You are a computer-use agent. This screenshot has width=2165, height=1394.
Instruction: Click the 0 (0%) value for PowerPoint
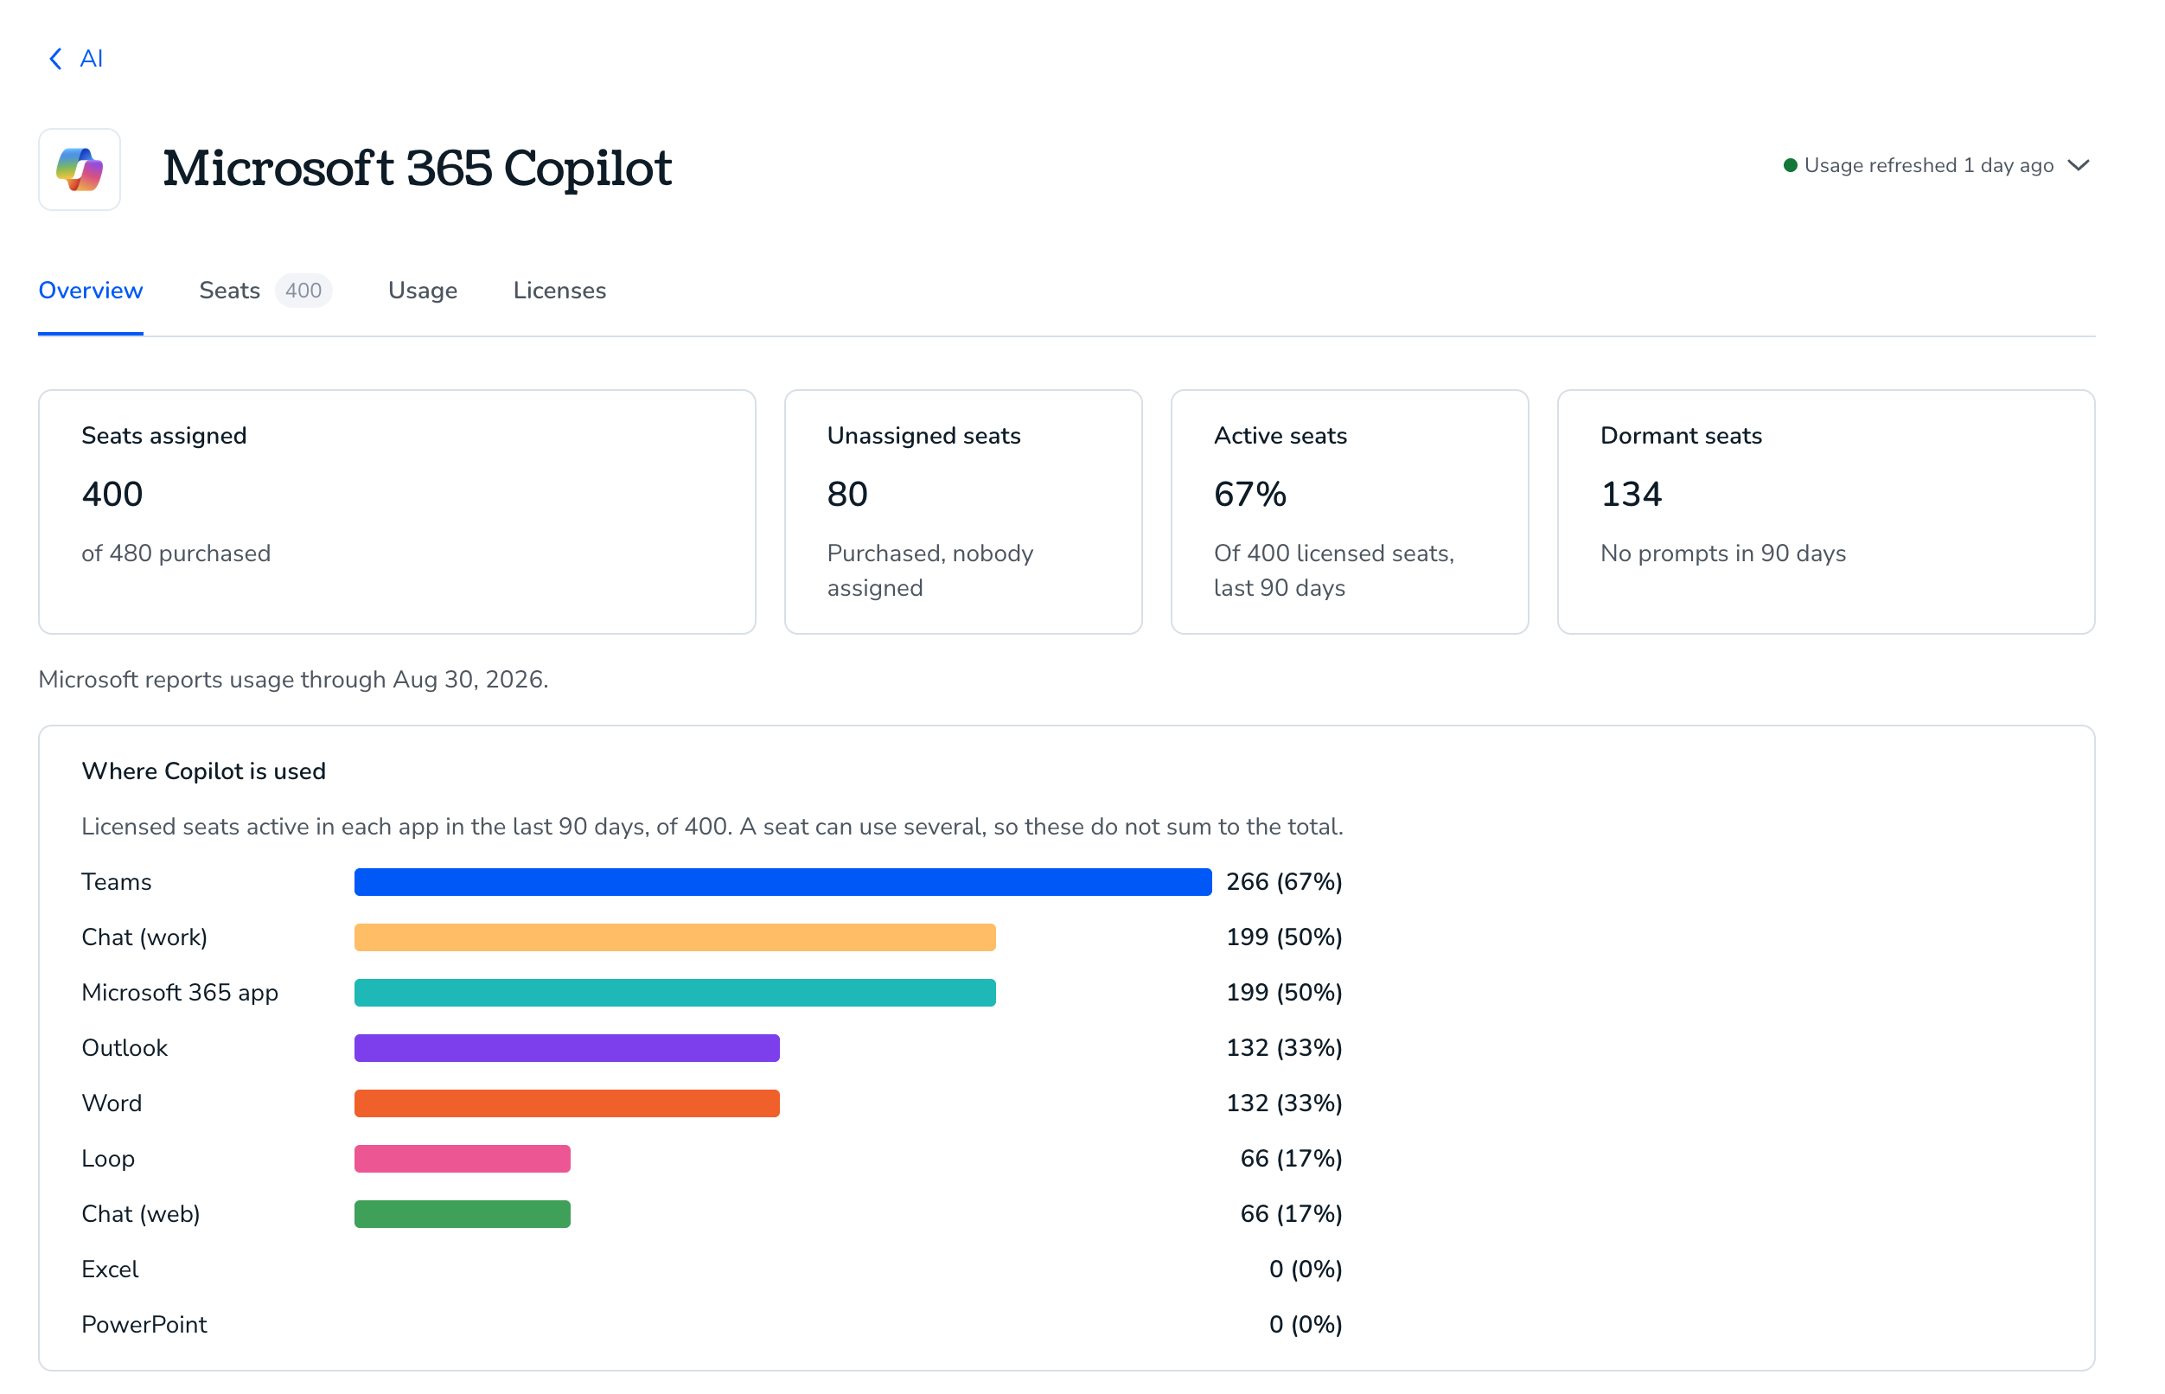[x=1306, y=1324]
